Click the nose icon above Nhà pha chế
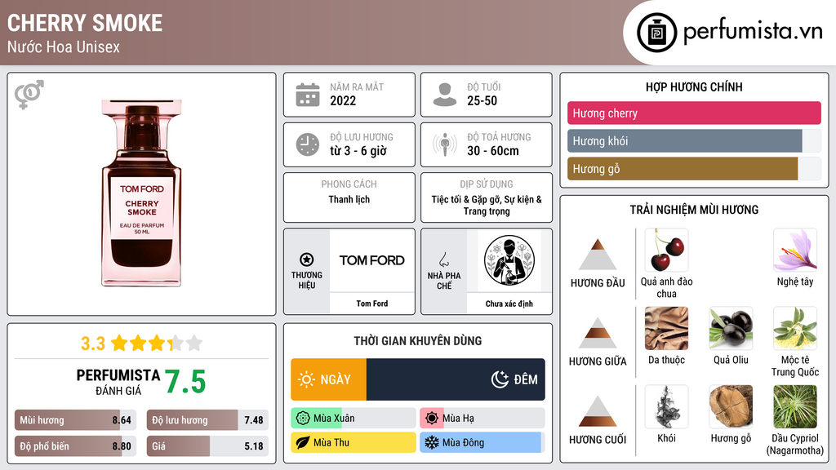Image resolution: width=836 pixels, height=470 pixels. click(443, 259)
